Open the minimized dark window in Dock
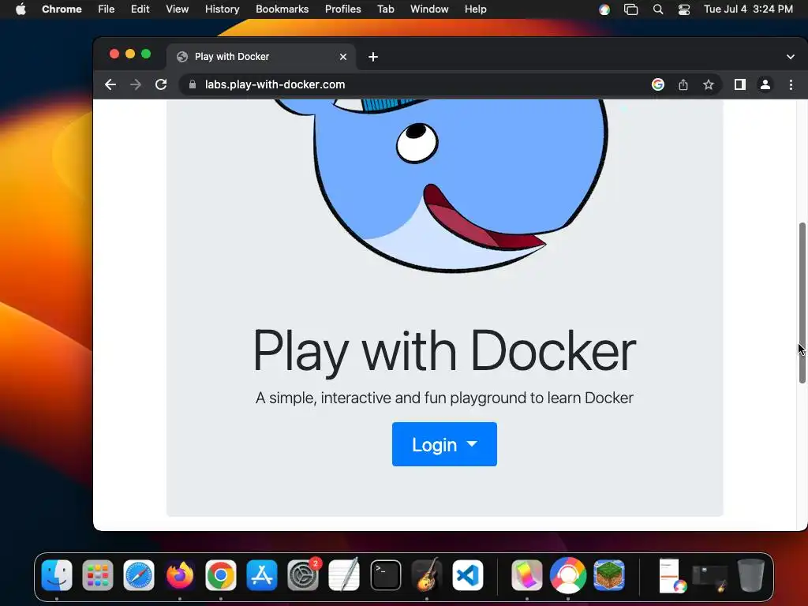This screenshot has width=808, height=606. click(x=710, y=577)
